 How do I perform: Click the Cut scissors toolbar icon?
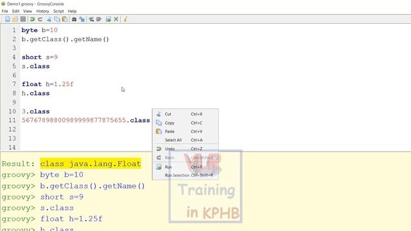(49, 19)
